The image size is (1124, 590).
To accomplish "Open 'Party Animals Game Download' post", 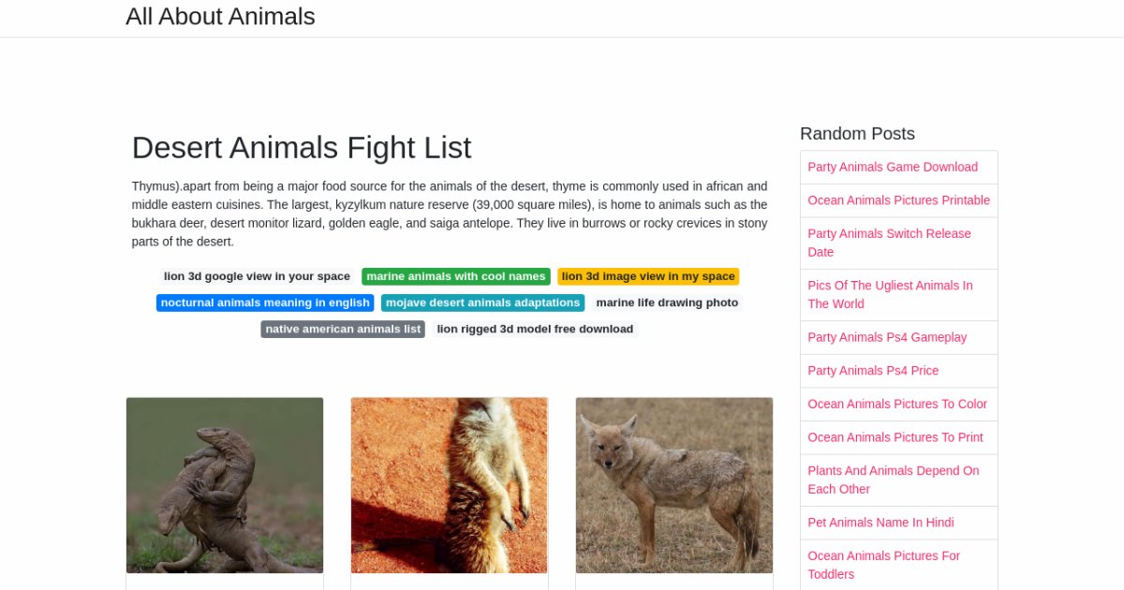I will pyautogui.click(x=893, y=167).
